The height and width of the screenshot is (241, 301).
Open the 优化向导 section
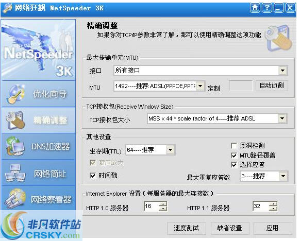tap(38, 94)
